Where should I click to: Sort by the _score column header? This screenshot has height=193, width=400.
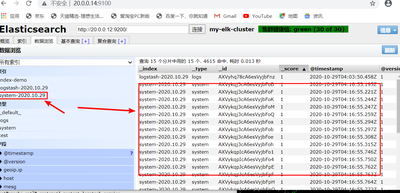coord(293,69)
